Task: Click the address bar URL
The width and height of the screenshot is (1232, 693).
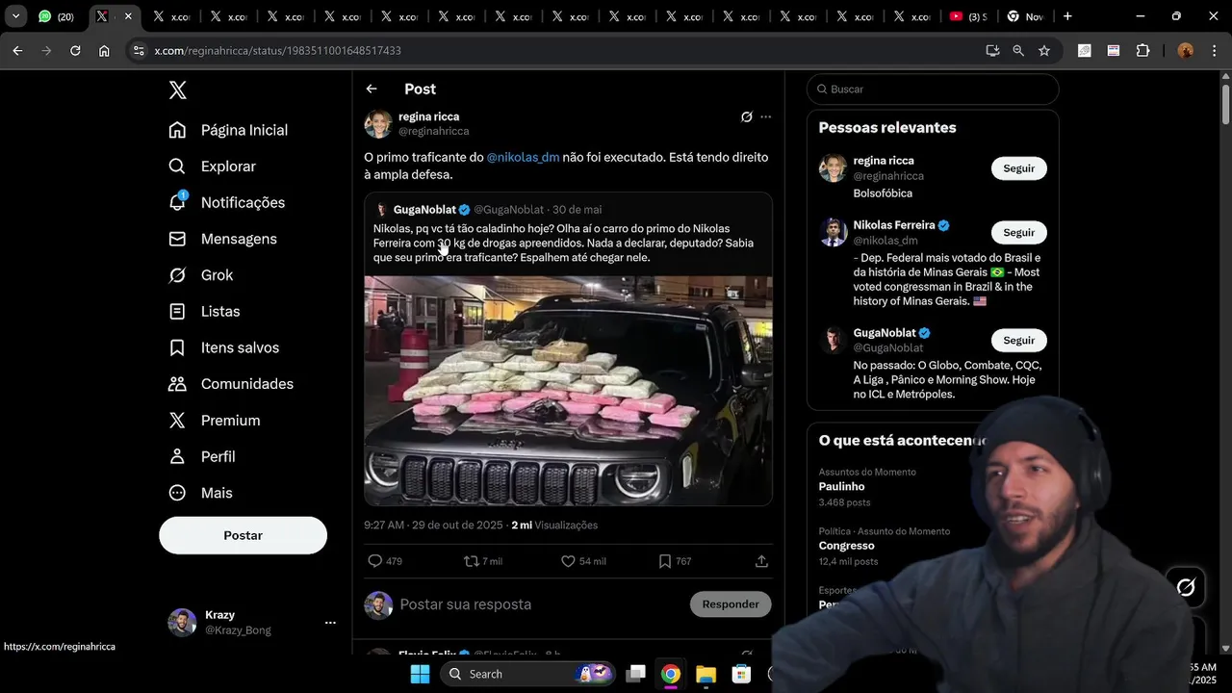Action: coord(277,51)
